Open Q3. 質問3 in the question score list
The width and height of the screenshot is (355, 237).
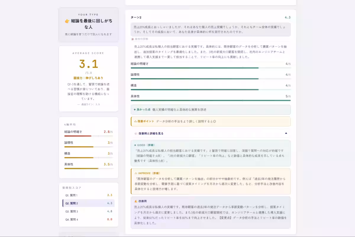pyautogui.click(x=88, y=212)
